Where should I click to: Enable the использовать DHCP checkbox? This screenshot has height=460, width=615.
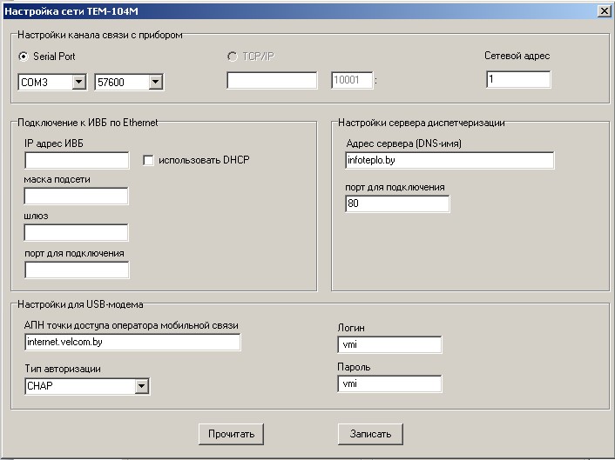[x=148, y=161]
